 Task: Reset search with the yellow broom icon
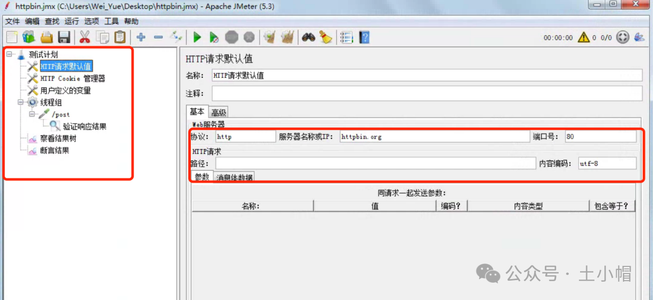tap(325, 37)
